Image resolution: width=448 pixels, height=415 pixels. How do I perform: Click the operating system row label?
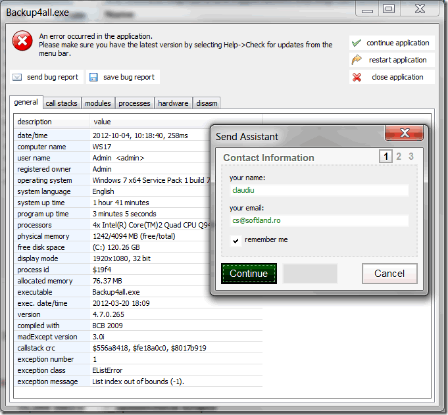click(45, 180)
